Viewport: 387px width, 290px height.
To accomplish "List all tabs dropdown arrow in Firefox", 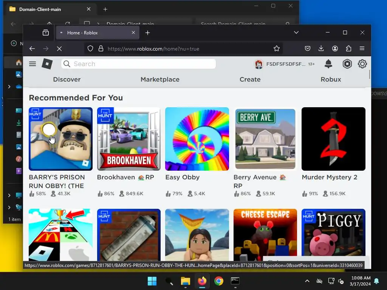I will [296, 32].
